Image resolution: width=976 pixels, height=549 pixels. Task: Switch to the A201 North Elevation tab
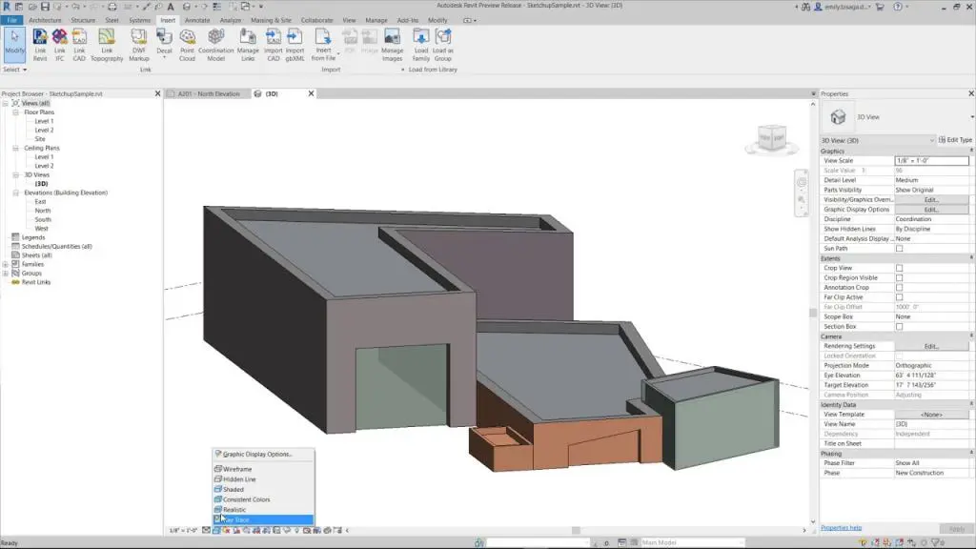(x=208, y=93)
